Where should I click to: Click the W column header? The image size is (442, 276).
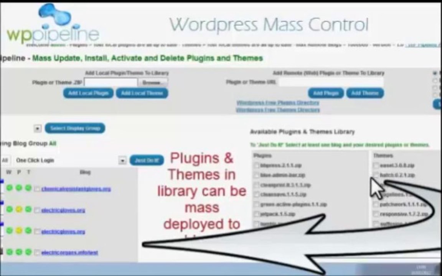point(9,172)
